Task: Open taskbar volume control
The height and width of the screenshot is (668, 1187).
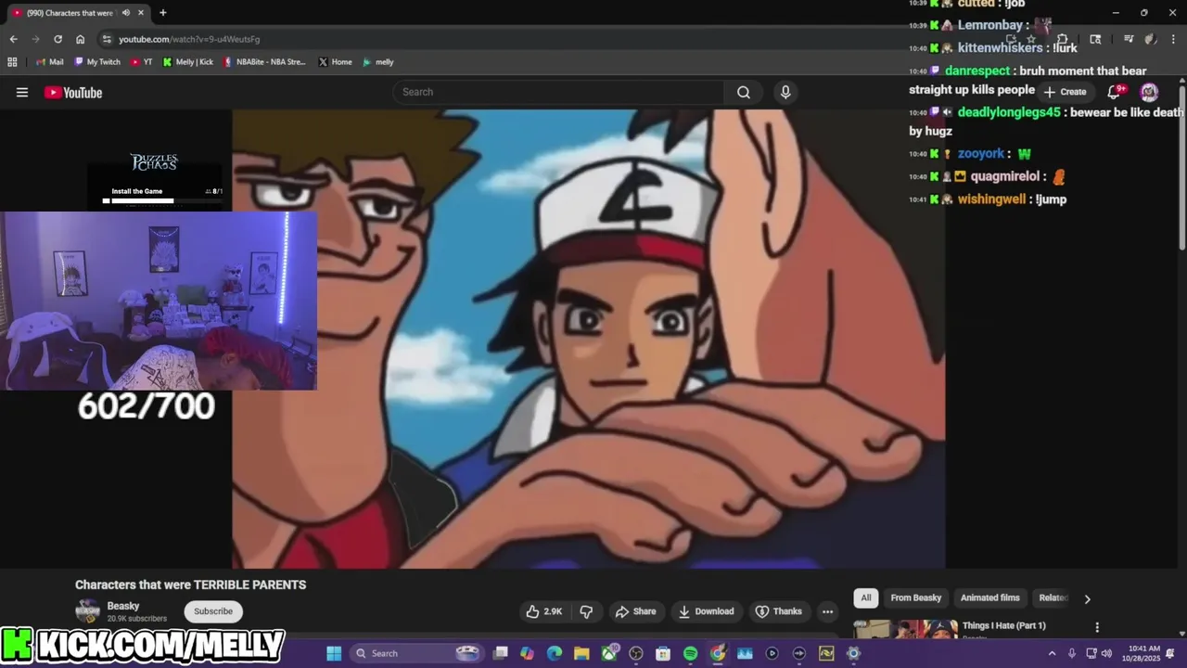Action: tap(1106, 654)
